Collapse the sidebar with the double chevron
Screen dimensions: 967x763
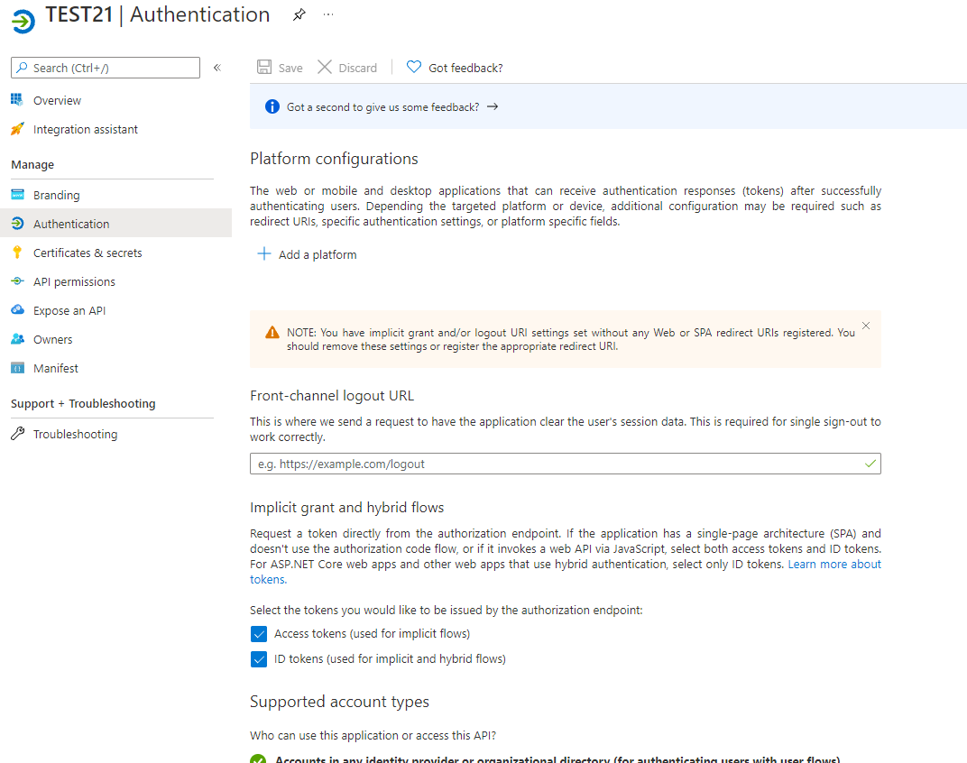pyautogui.click(x=216, y=67)
